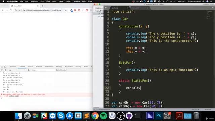Open the Project menu
Viewport: 215px width, 121px height.
pyautogui.click(x=68, y=1)
